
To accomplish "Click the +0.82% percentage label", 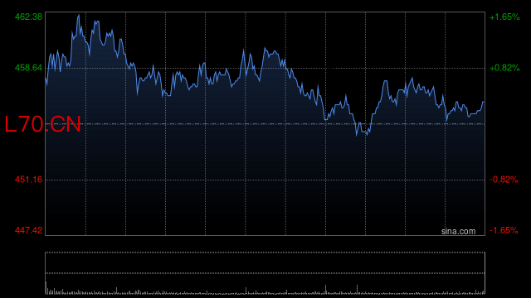I will [504, 68].
